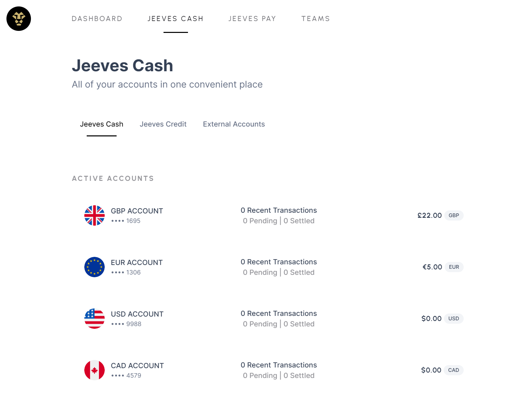Screen dimensions: 515x398
Task: Select the EU flag icon
Action: click(x=95, y=267)
